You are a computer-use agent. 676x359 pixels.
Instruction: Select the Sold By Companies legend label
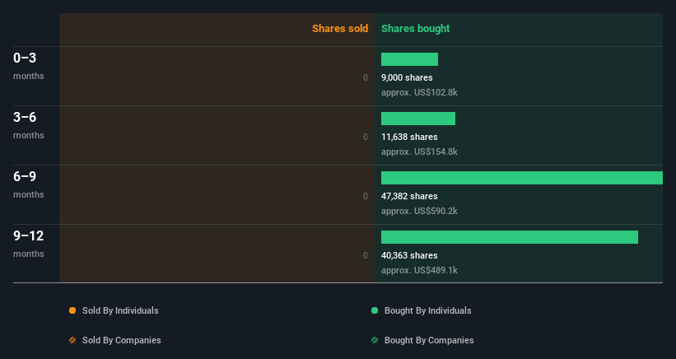(x=122, y=340)
